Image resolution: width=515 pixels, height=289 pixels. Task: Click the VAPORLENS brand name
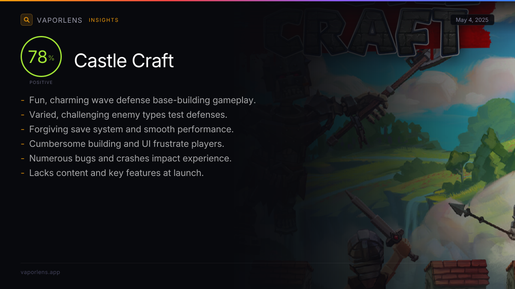[x=60, y=20]
